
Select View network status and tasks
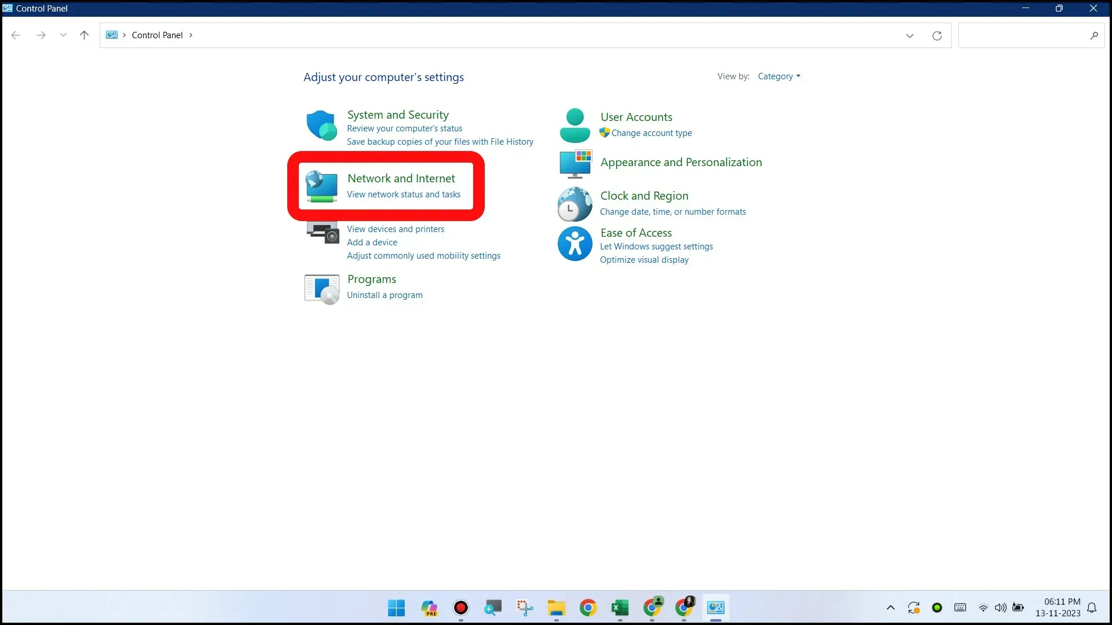404,194
